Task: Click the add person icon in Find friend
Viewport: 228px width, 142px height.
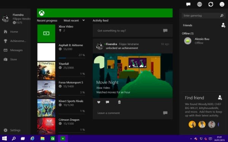Action: pyautogui.click(x=220, y=98)
